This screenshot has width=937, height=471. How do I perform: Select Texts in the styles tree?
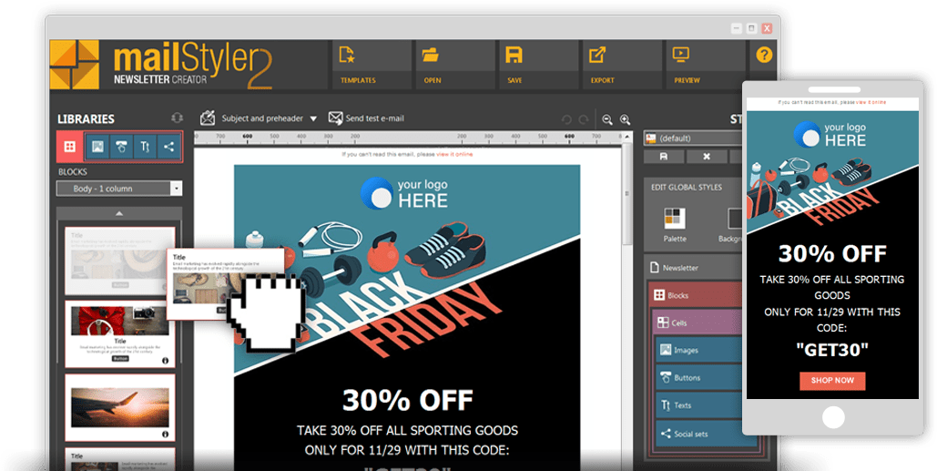[699, 405]
